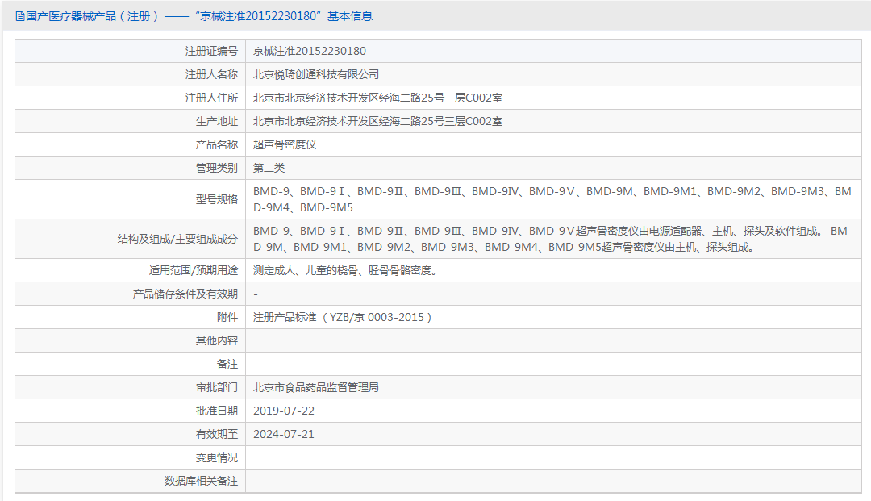Click the address value in the 生产地址 row
Viewport: 871px width, 501px height.
377,121
